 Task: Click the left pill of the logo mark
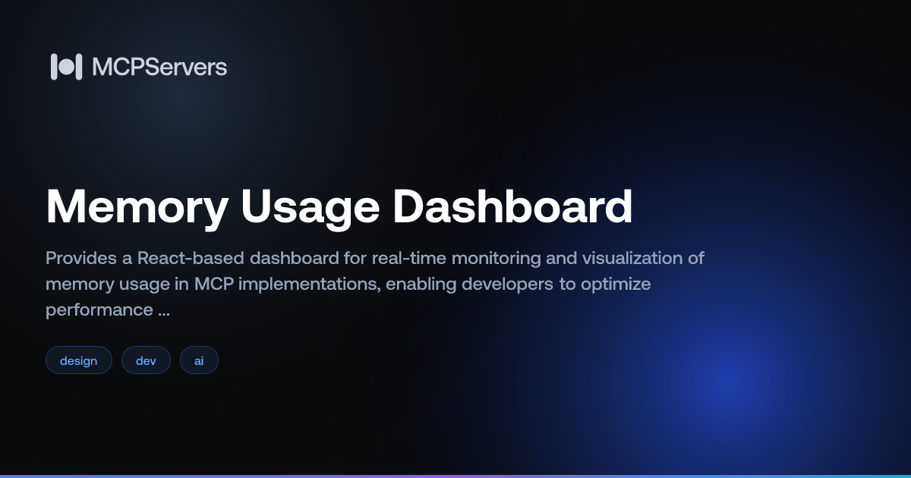tap(55, 67)
